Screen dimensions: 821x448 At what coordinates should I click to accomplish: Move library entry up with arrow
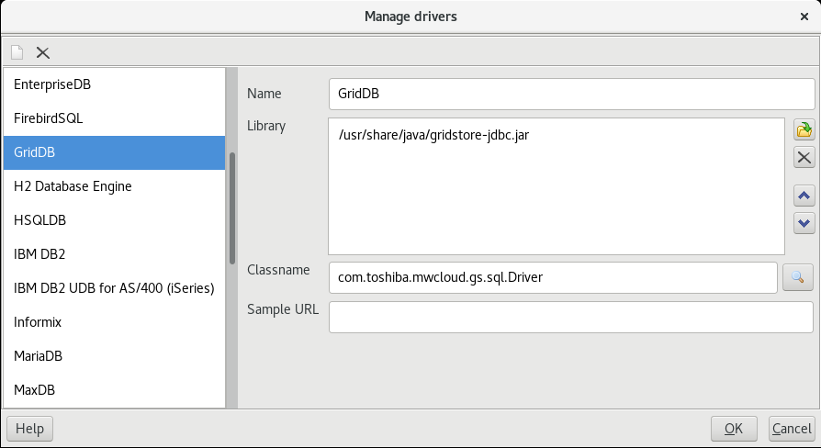tap(804, 196)
